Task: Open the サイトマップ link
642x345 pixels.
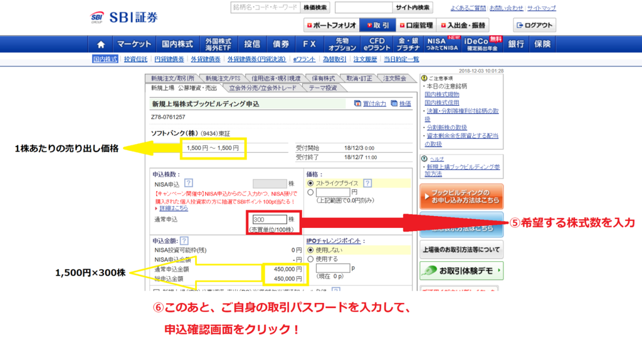Action: tap(541, 8)
